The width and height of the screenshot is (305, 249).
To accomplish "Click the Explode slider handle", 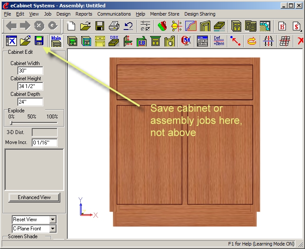I will (x=11, y=123).
